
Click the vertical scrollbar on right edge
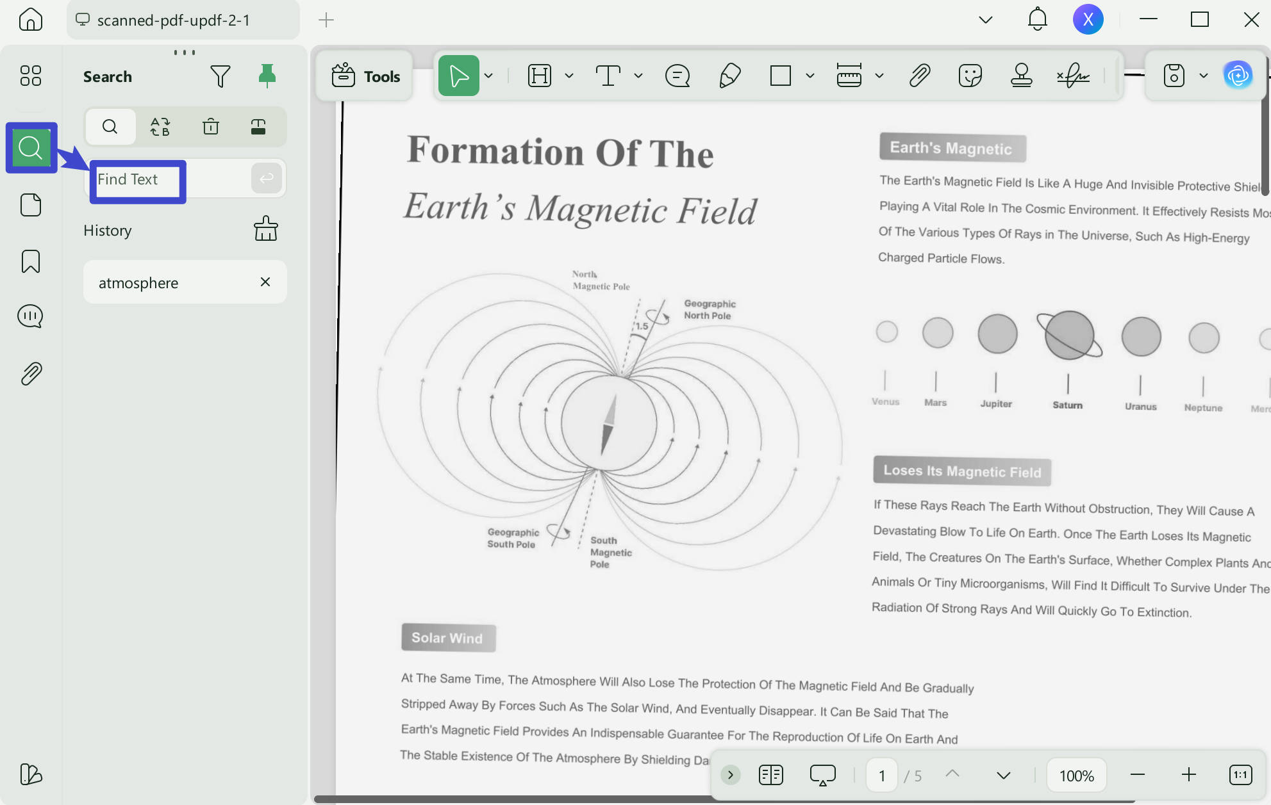coord(1265,125)
